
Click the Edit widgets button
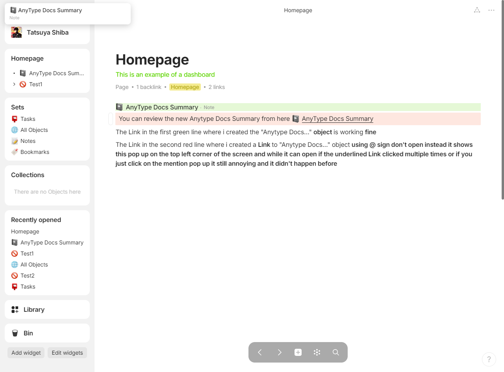[67, 353]
